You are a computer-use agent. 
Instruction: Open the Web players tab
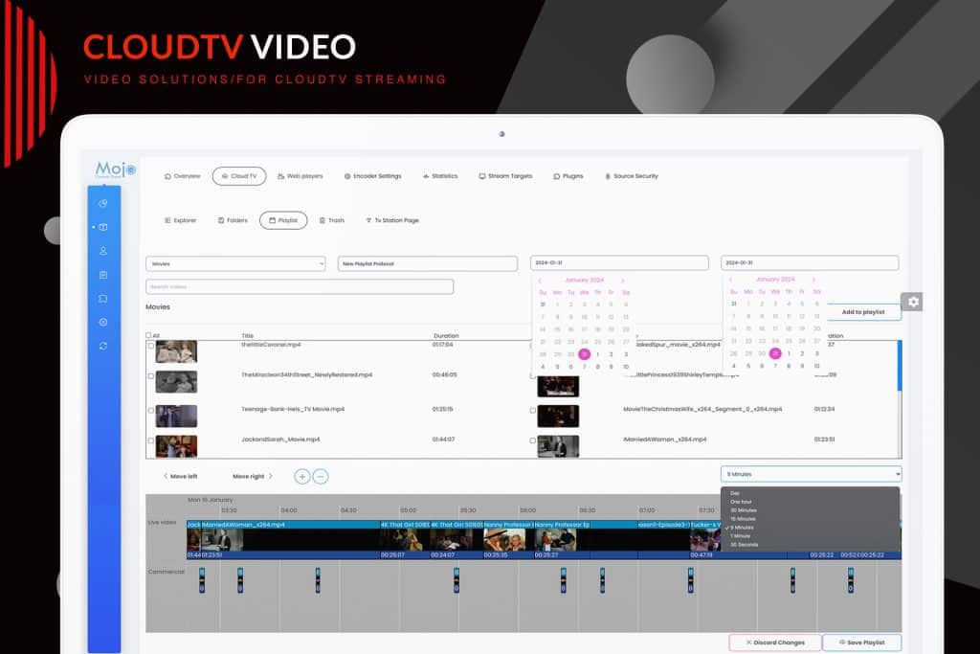pos(300,176)
